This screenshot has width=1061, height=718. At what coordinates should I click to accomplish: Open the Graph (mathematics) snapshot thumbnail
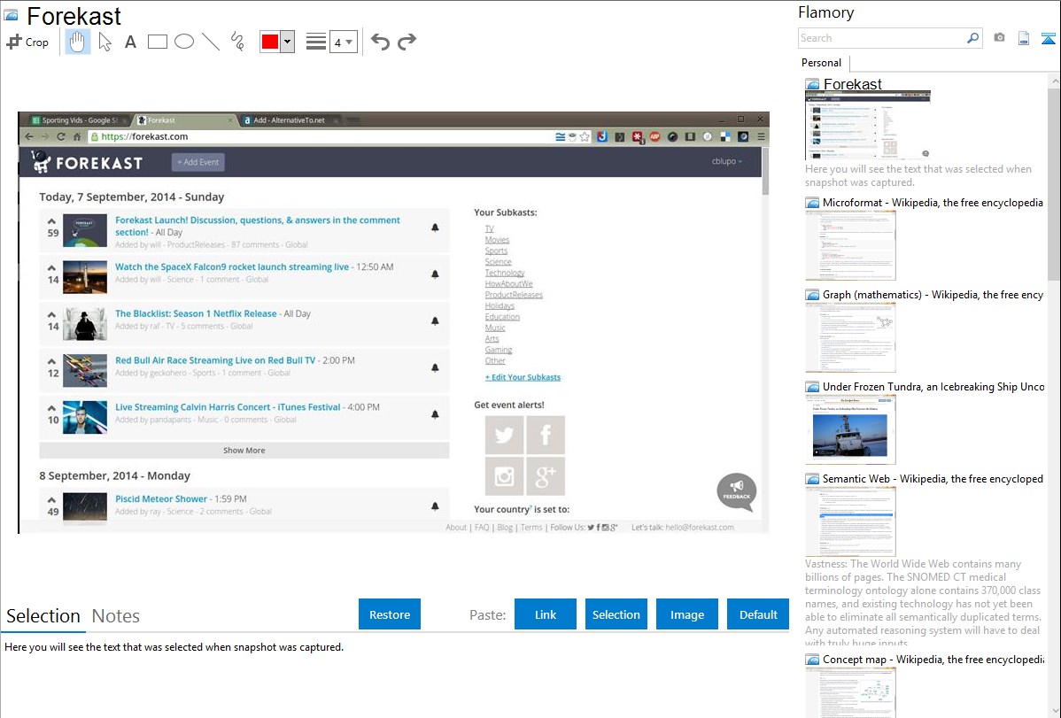click(x=850, y=337)
